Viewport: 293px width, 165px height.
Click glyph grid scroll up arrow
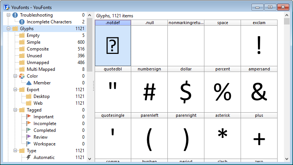[287, 15]
